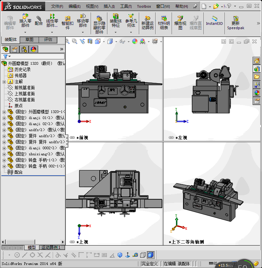The width and height of the screenshot is (262, 268).
Task: Open dropdown under Reference Geometry (参考几何体)
Action: click(131, 32)
